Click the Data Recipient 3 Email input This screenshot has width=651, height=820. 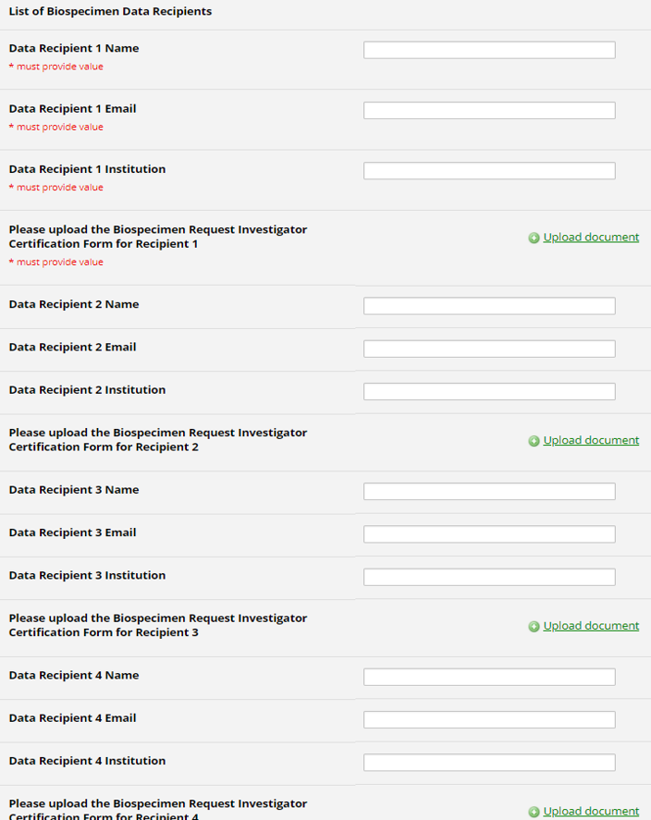click(489, 534)
